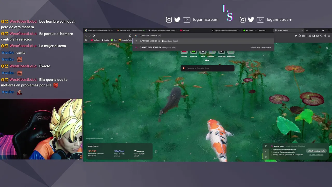Viewport: 332px width, 187px height.
Task: Click the 29 Minutos time saved stat
Action: [139, 151]
